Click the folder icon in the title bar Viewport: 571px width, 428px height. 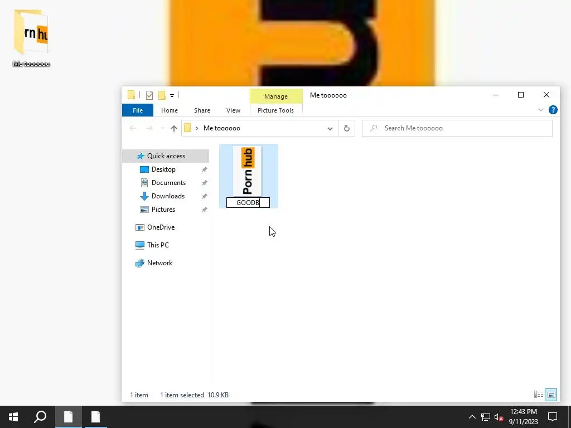132,95
